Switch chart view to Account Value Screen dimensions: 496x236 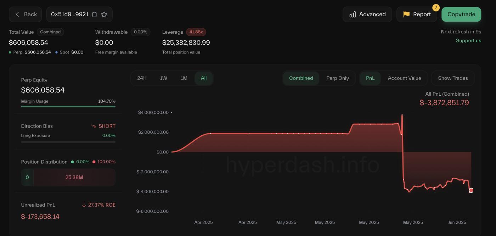404,78
